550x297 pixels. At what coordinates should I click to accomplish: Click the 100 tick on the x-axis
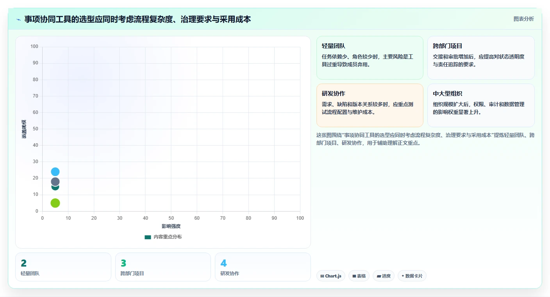[300, 218]
